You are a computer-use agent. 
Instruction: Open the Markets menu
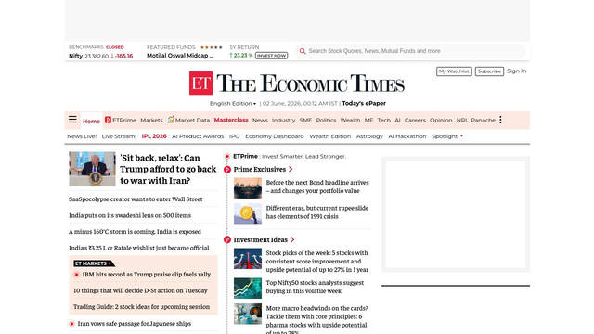click(151, 120)
